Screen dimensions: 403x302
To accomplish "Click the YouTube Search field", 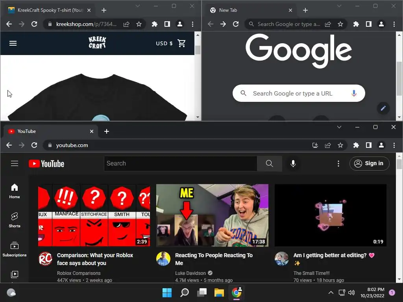I will 180,163.
